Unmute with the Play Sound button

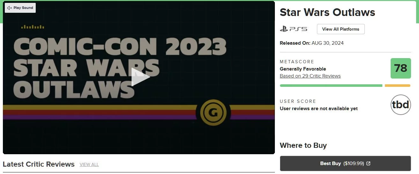click(x=20, y=8)
